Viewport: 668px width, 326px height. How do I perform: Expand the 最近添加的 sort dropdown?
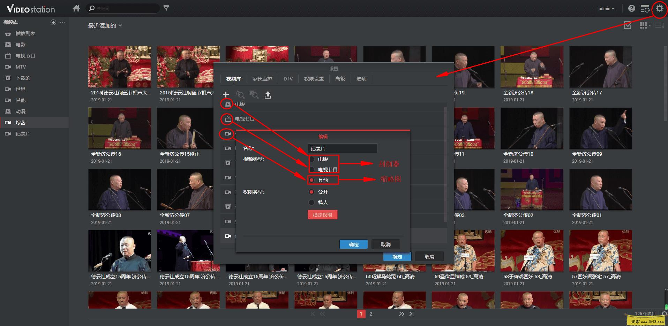(x=105, y=25)
